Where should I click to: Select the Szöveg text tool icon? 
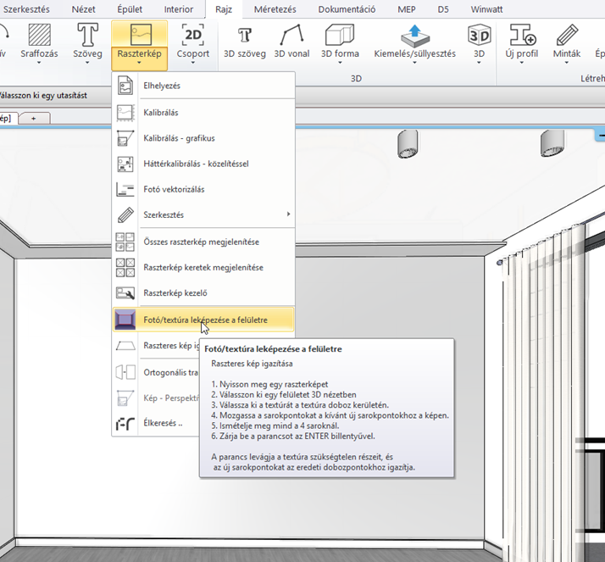(x=88, y=35)
